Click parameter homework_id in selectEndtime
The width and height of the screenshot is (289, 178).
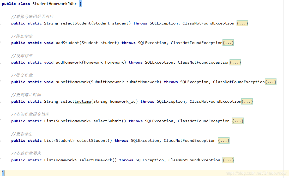pyautogui.click(x=123, y=101)
